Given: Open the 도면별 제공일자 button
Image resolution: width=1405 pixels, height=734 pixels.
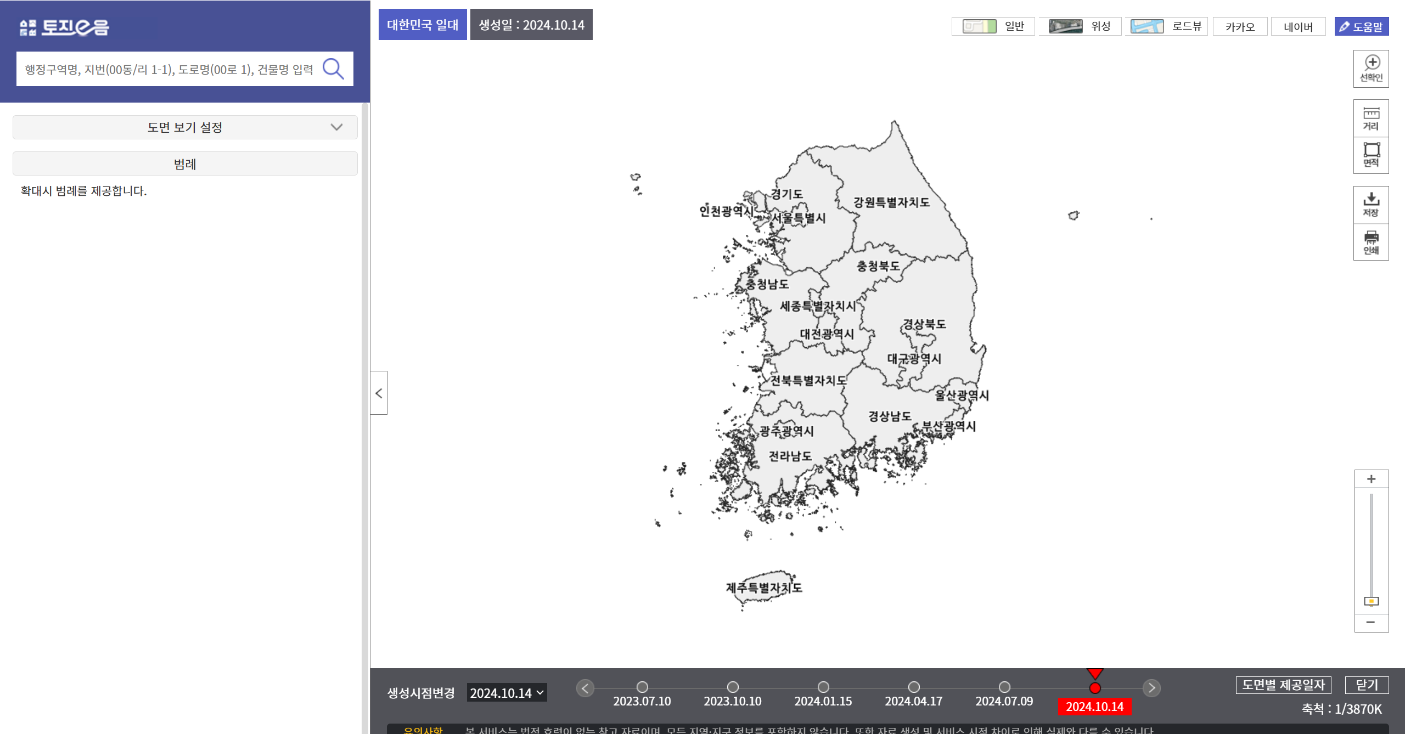Looking at the screenshot, I should coord(1283,685).
